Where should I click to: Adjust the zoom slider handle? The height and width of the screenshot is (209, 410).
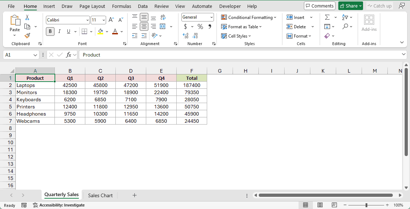[x=366, y=205]
